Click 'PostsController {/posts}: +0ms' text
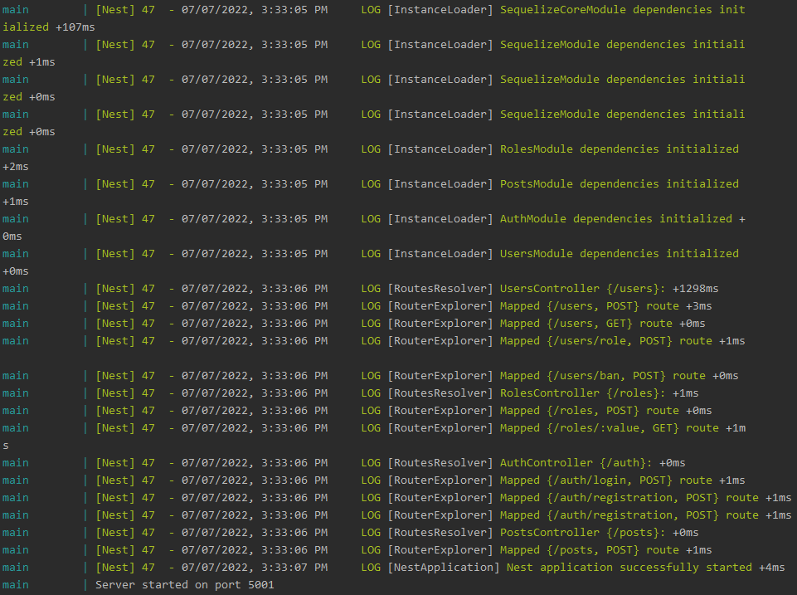 pyautogui.click(x=600, y=533)
